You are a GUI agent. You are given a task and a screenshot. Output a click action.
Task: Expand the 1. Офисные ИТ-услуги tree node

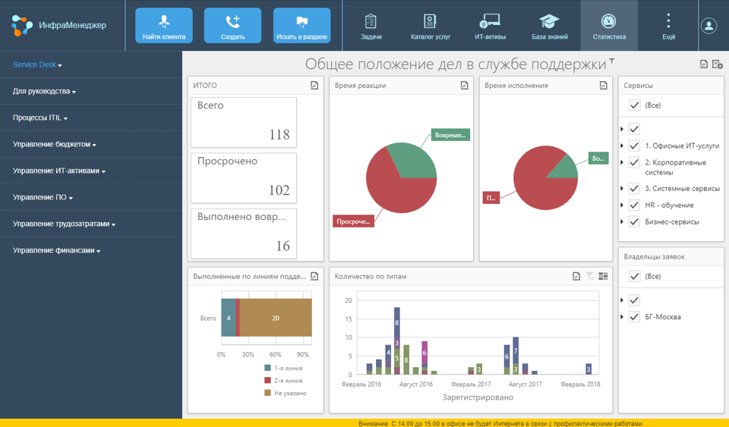click(x=622, y=146)
